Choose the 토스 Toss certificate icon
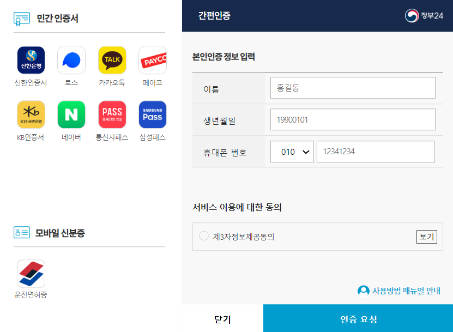Viewport: 453px width, 332px height. [71, 60]
